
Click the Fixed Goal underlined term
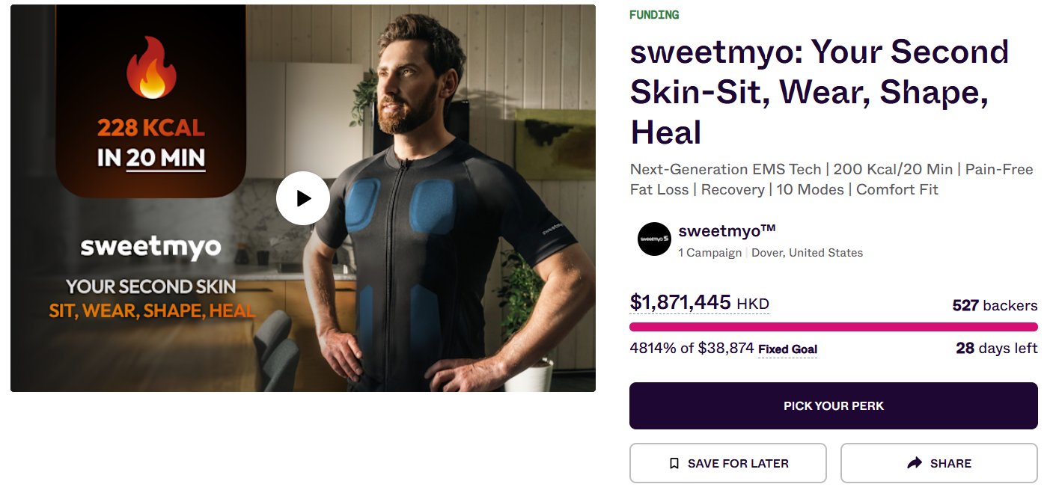(x=787, y=349)
